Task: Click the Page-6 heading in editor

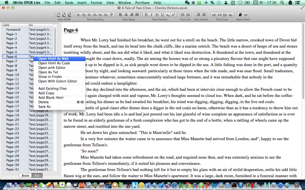Action: [71, 30]
